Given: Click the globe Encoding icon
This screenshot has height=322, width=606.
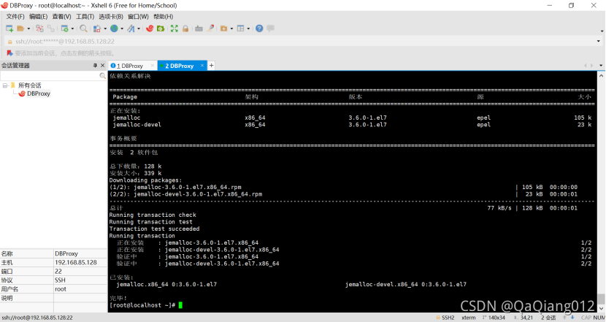Looking at the screenshot, I should pyautogui.click(x=114, y=28).
